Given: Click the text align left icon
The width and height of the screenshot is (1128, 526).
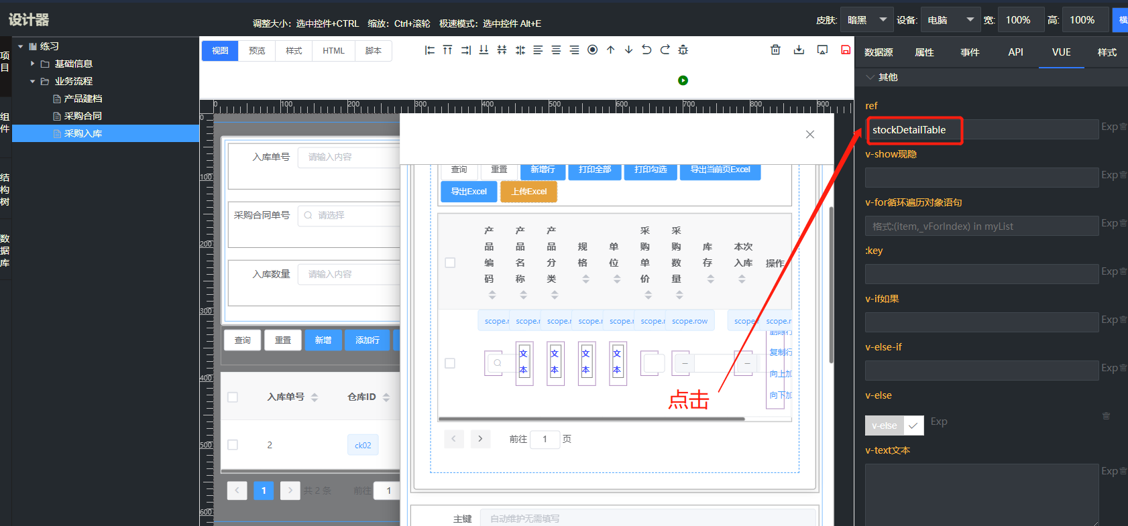Looking at the screenshot, I should pyautogui.click(x=538, y=50).
